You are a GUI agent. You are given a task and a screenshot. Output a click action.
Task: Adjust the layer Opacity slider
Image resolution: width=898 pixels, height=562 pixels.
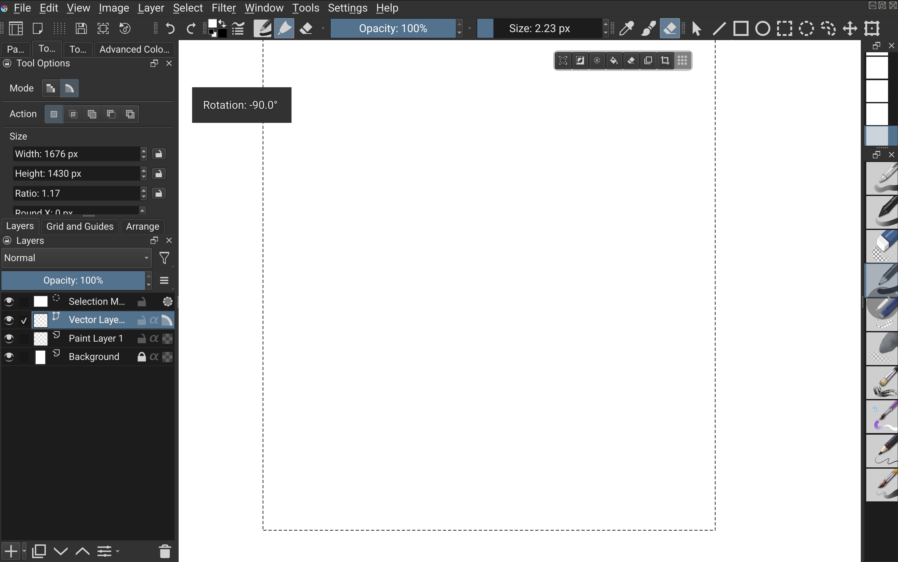(x=73, y=280)
